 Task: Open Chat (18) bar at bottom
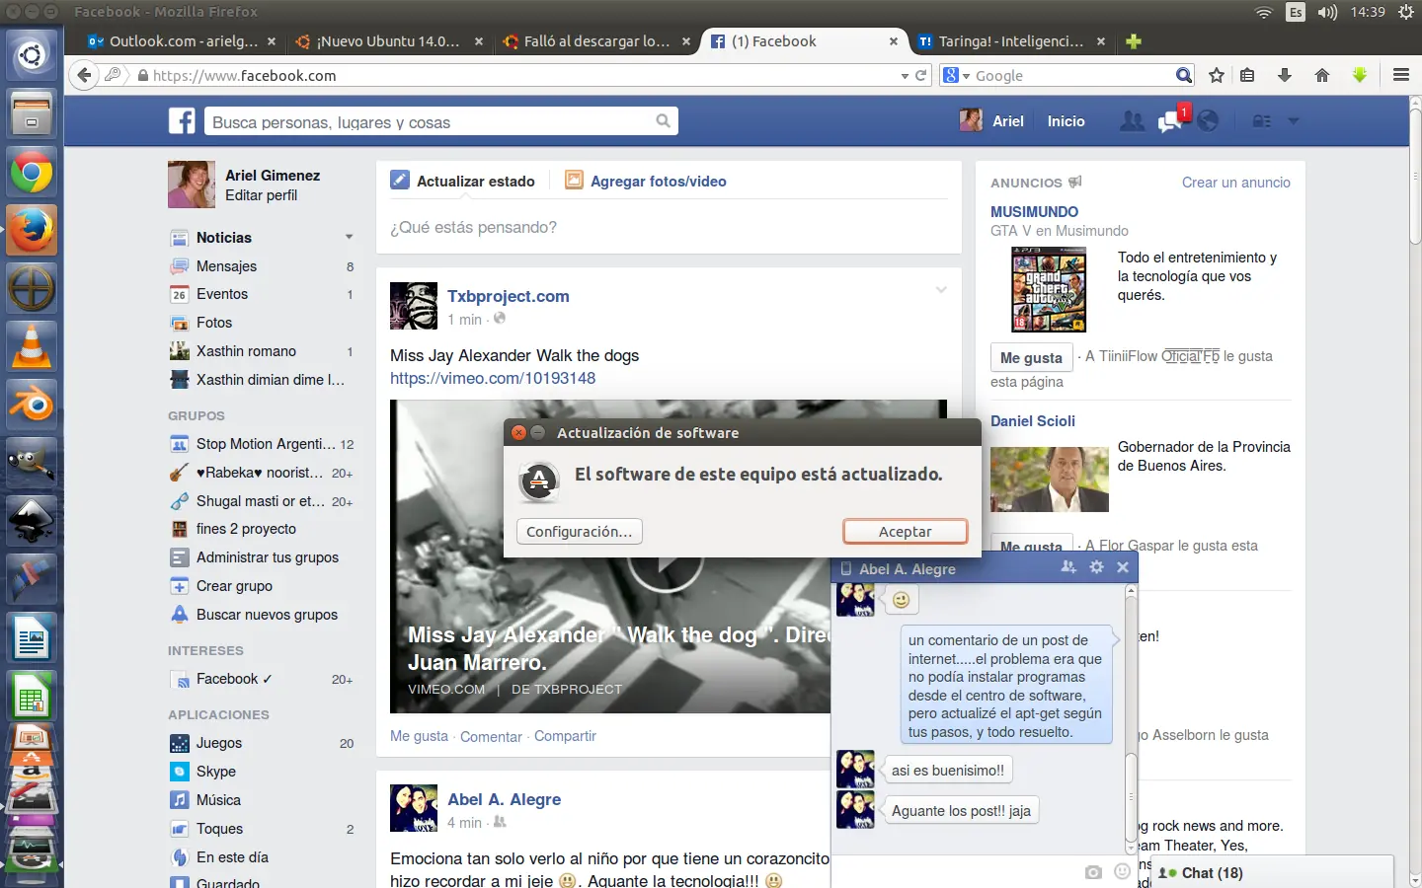pos(1274,872)
